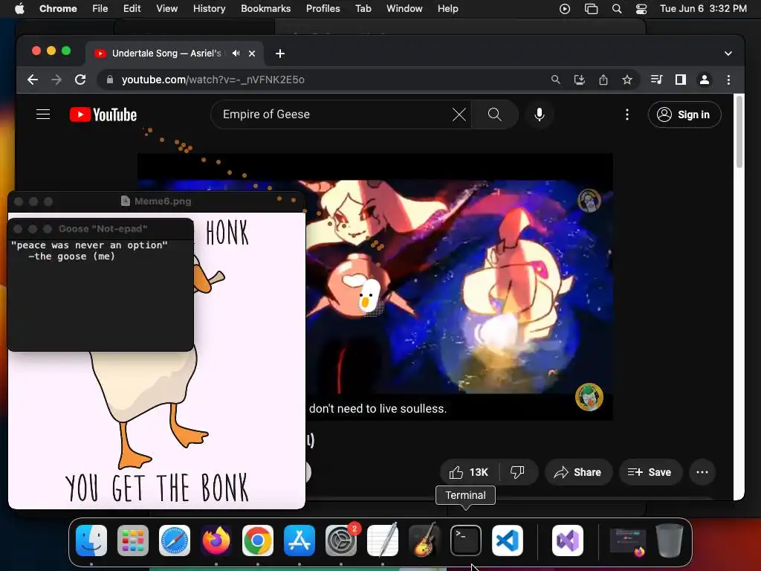Image resolution: width=761 pixels, height=571 pixels.
Task: Open a new Chrome tab
Action: [280, 54]
